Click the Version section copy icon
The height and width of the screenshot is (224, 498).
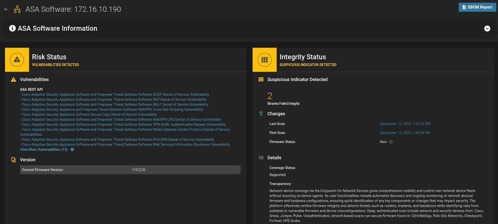click(x=13, y=160)
